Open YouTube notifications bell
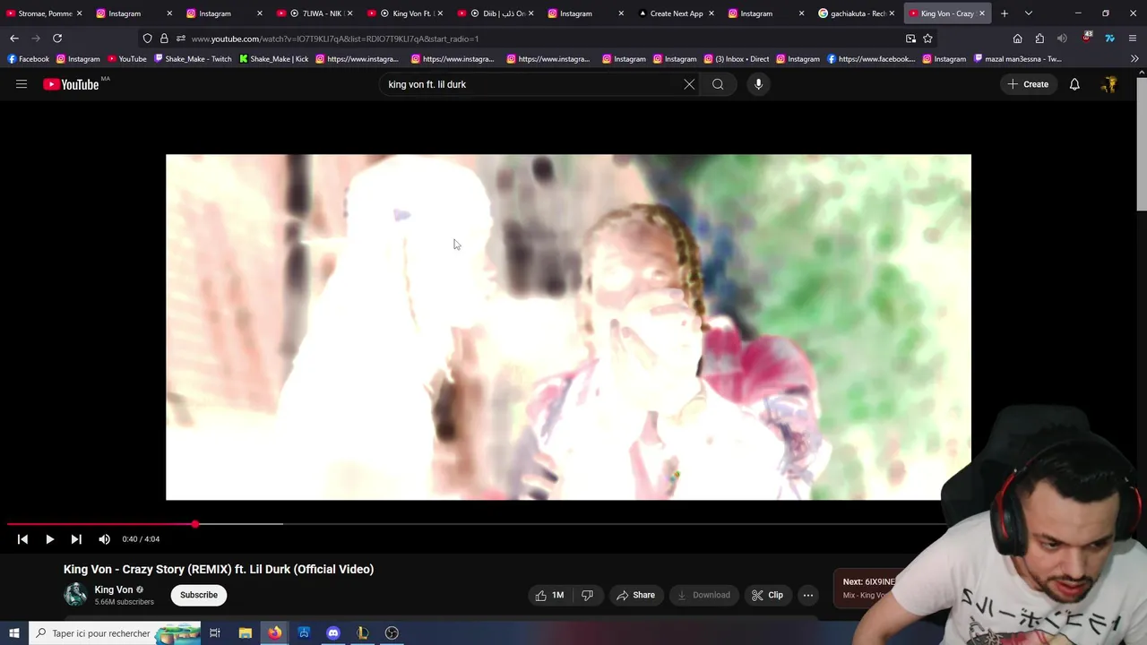The width and height of the screenshot is (1147, 645). click(1074, 84)
